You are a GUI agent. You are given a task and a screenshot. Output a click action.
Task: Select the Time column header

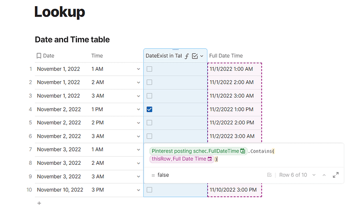point(97,56)
